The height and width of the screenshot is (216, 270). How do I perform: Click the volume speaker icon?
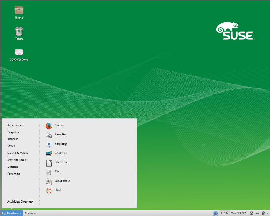(x=257, y=213)
